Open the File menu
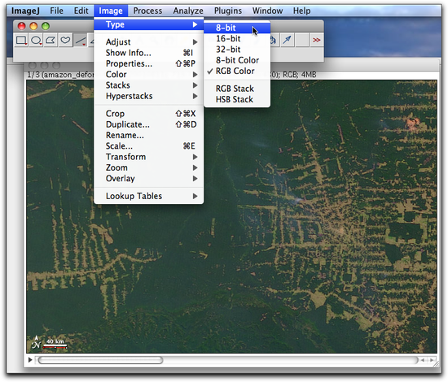Viewport: 448px width, 382px height. pos(56,11)
